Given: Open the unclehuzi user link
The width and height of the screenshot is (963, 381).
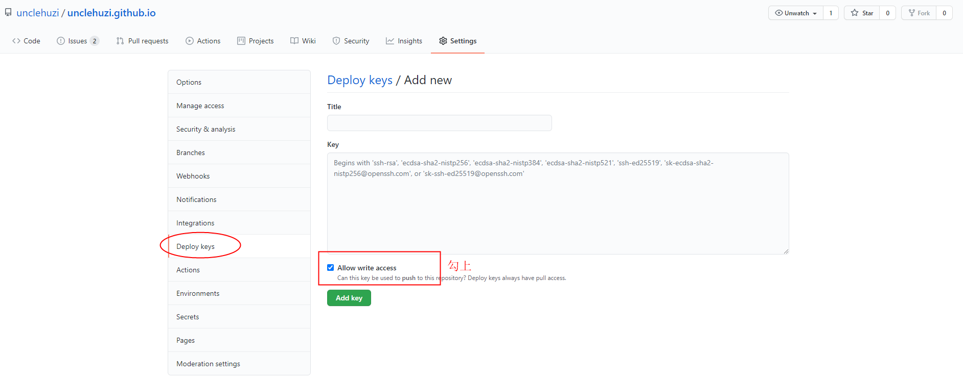Looking at the screenshot, I should (x=38, y=13).
